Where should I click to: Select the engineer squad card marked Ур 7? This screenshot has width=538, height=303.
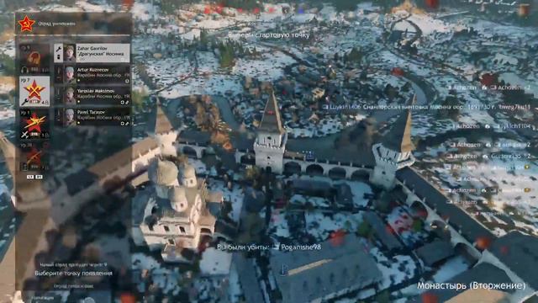[34, 92]
